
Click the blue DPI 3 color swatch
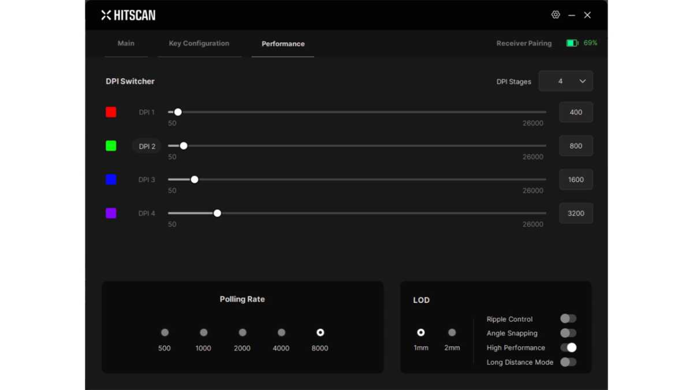pos(111,179)
